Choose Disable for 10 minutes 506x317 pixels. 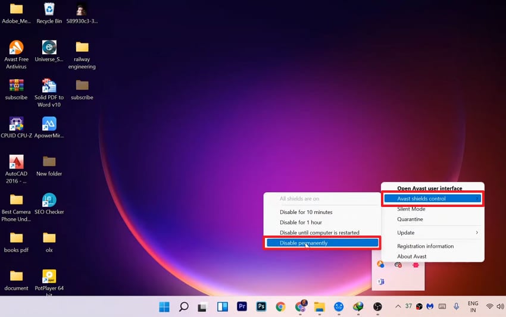coord(306,212)
